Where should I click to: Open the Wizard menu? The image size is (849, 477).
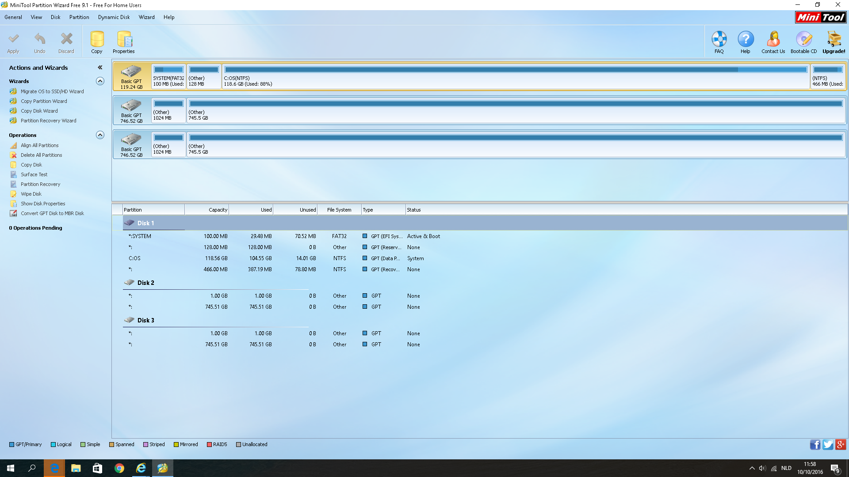click(x=146, y=17)
